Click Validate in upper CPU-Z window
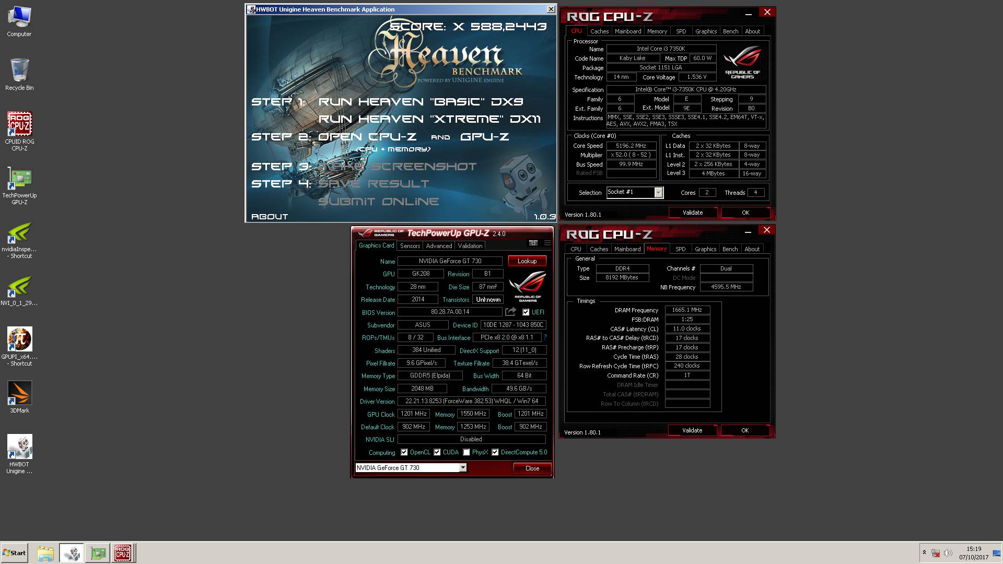The image size is (1003, 564). coord(693,213)
